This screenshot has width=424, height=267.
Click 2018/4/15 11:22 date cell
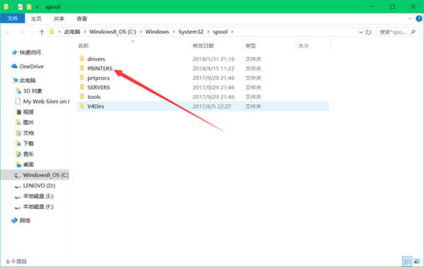[x=213, y=69]
